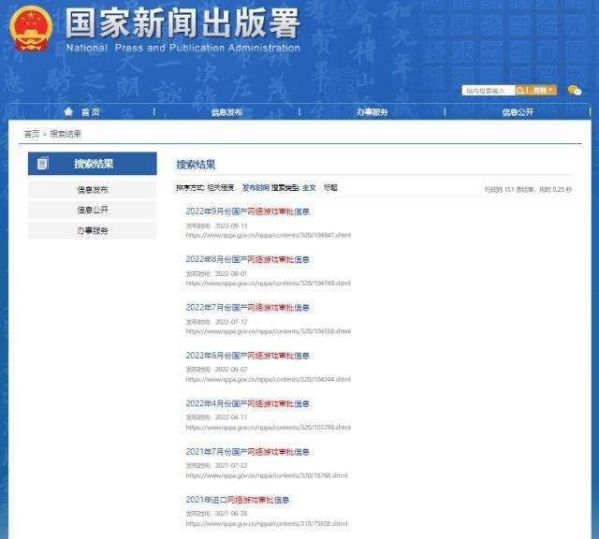Click 搜索结果 in the breadcrumb trail
Screen dimensions: 599x539
[x=66, y=134]
